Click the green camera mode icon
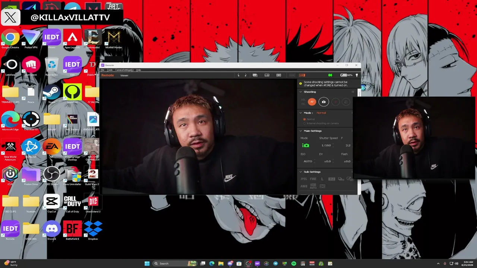Viewport: 477px width, 268px height. (x=306, y=146)
